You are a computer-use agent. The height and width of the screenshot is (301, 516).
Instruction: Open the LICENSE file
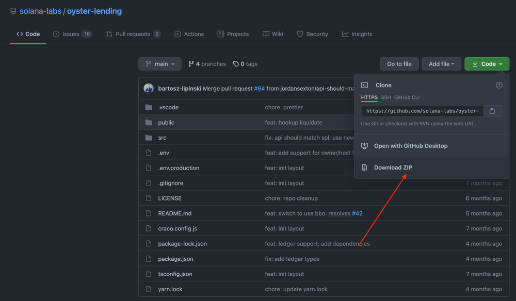(x=170, y=198)
